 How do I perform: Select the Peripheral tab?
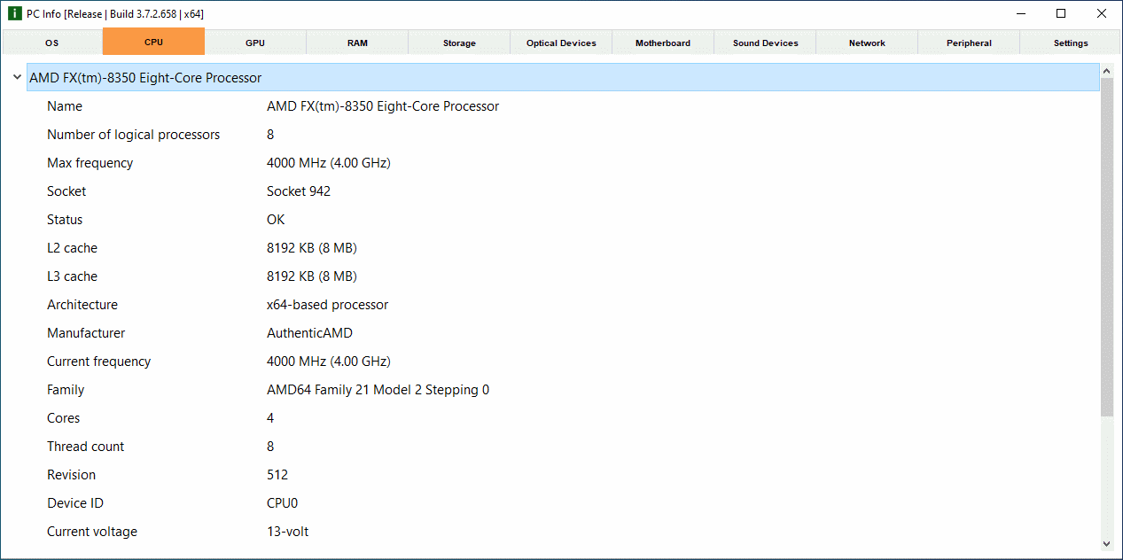click(x=969, y=43)
